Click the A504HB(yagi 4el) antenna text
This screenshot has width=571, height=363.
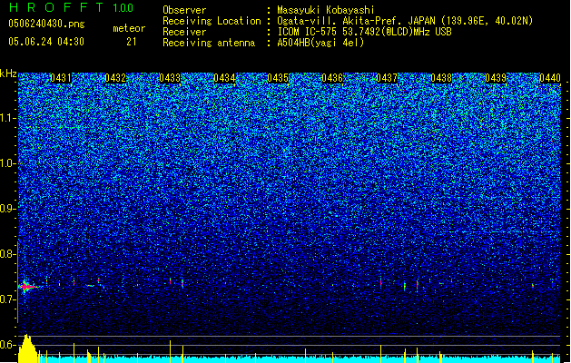pos(320,43)
